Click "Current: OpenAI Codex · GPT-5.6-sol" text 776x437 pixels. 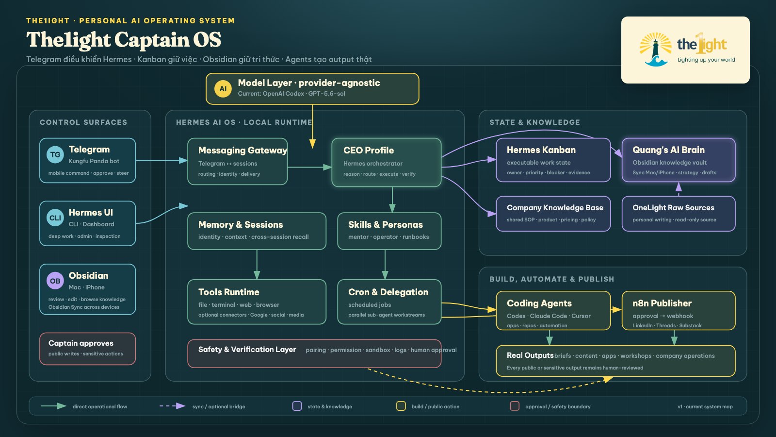(x=291, y=94)
